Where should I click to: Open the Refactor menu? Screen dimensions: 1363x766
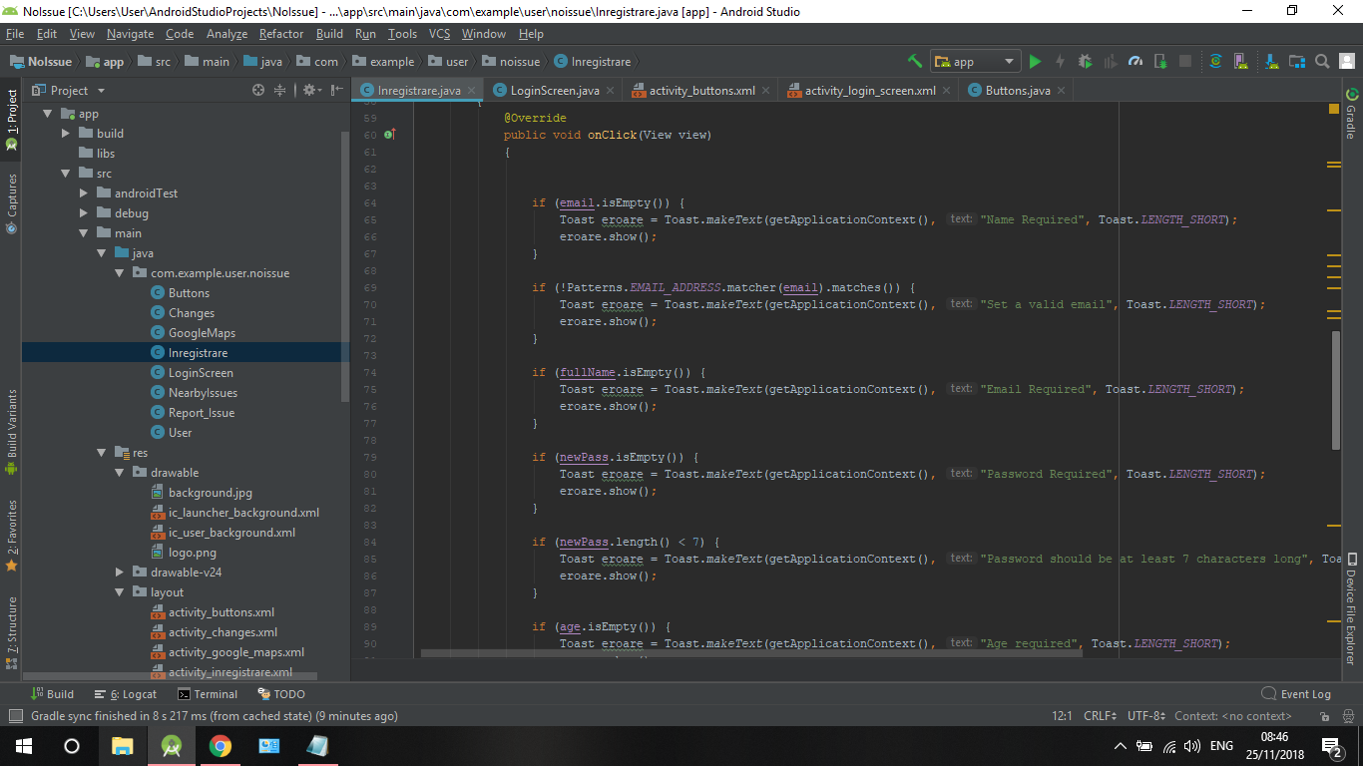(x=281, y=34)
